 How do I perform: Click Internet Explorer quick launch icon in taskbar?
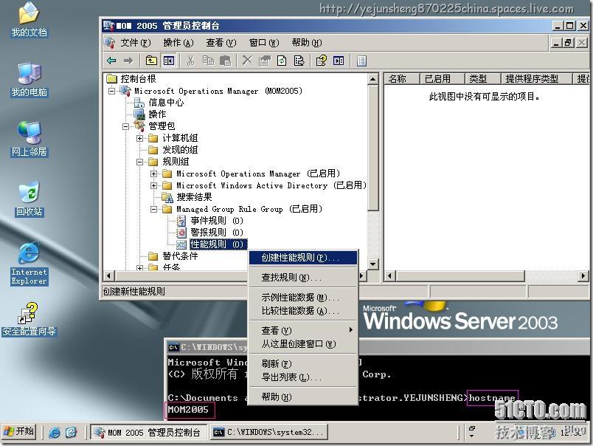pos(55,433)
